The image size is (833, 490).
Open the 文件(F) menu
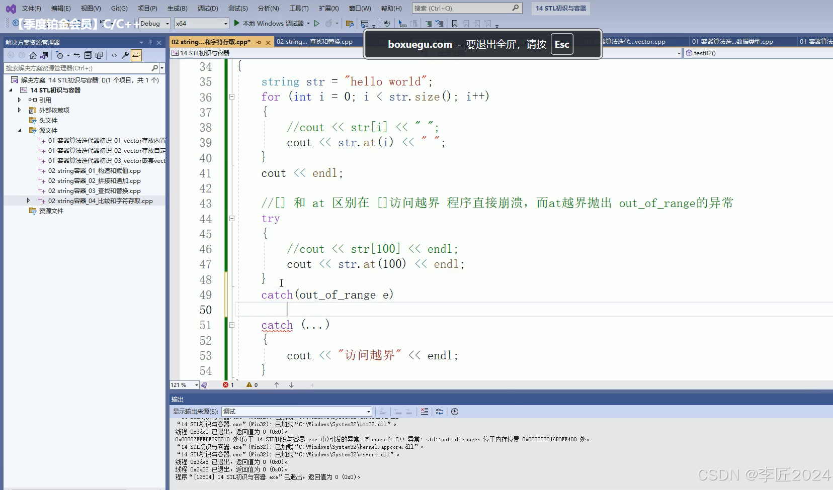(31, 9)
